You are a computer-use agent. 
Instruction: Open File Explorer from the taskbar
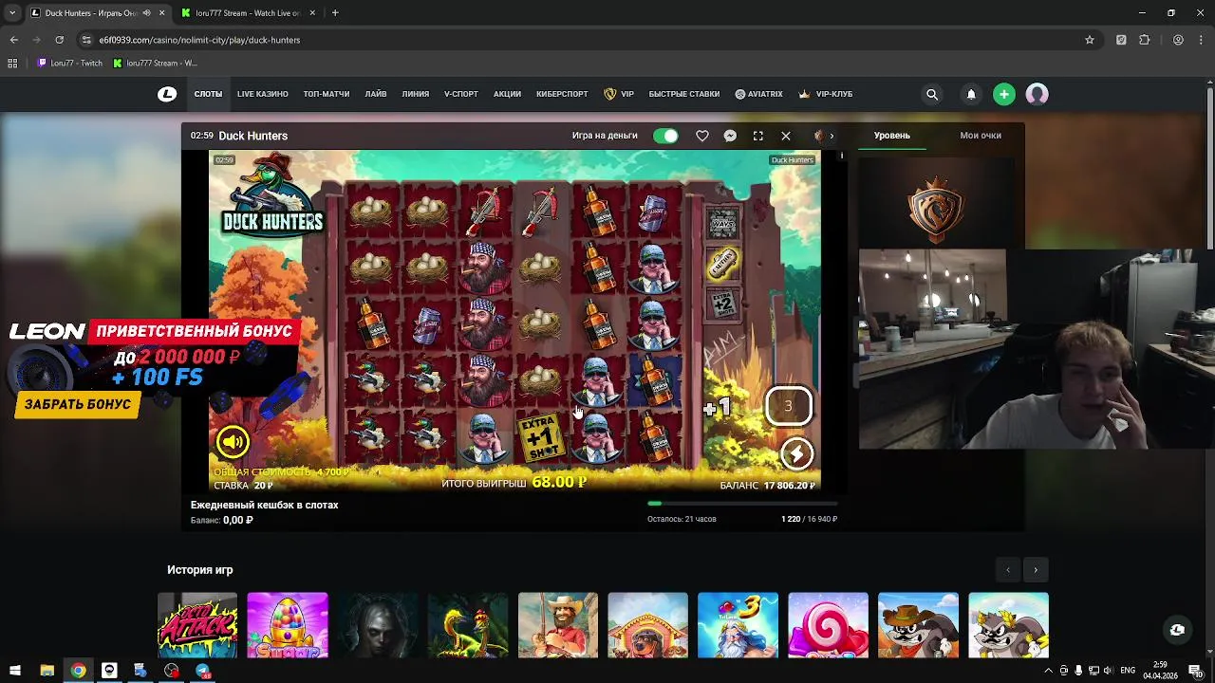(47, 671)
